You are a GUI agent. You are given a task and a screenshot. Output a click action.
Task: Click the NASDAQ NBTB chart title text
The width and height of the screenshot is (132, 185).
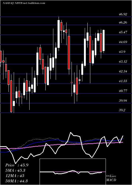click(x=24, y=3)
